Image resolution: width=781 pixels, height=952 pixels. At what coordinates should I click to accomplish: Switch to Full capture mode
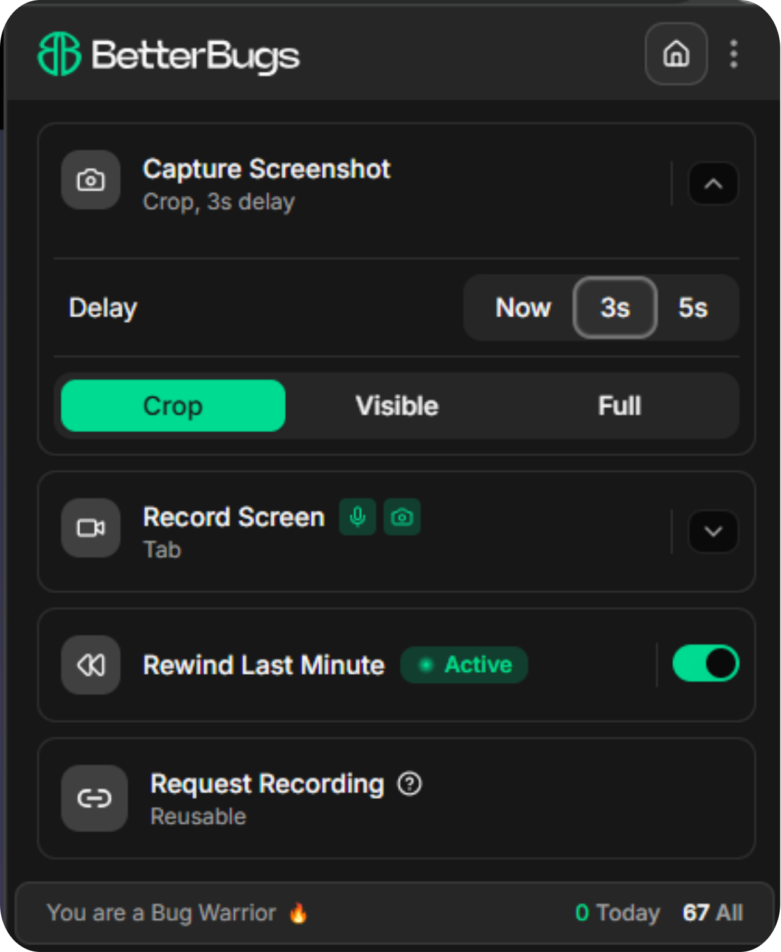[x=619, y=406]
